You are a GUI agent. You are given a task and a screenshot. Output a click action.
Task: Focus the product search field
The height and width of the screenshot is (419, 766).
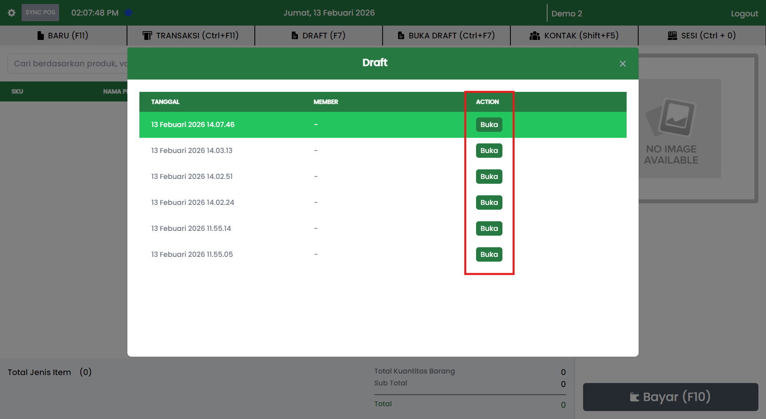(68, 64)
